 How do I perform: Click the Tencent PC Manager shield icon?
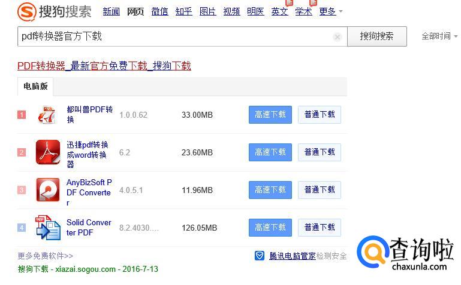(x=260, y=256)
